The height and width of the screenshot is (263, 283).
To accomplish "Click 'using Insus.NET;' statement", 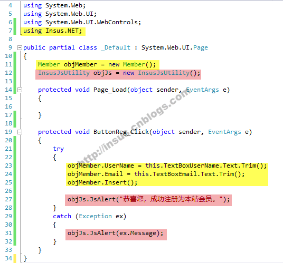I will pyautogui.click(x=52, y=31).
